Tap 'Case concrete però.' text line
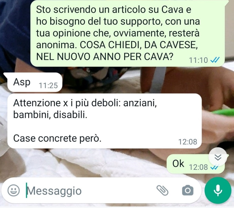This screenshot has height=208, width=234. click(x=57, y=138)
